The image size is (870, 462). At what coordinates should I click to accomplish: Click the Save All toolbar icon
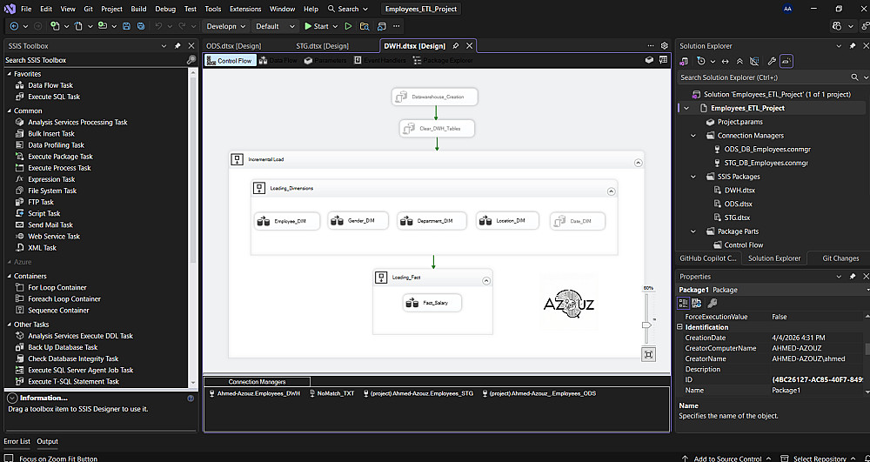pos(141,26)
